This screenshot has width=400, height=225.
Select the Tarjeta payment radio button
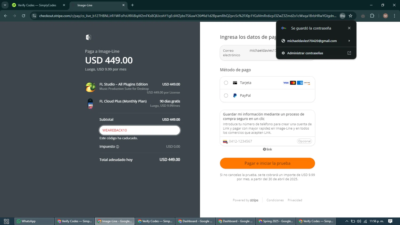pos(226,83)
